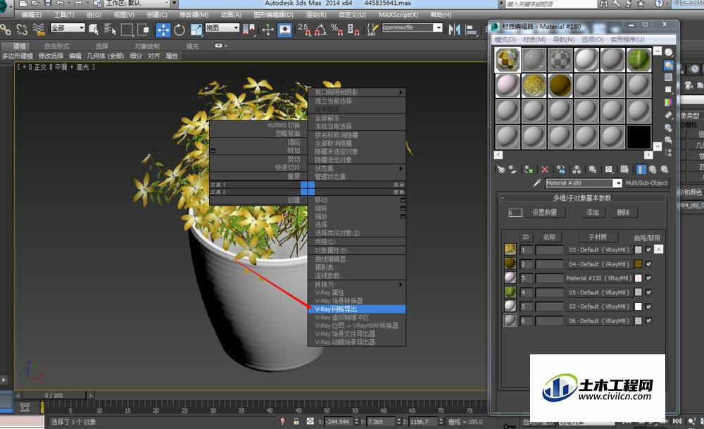Click the Select Object arrow tool
Image resolution: width=704 pixels, height=429 pixels.
coord(94,30)
